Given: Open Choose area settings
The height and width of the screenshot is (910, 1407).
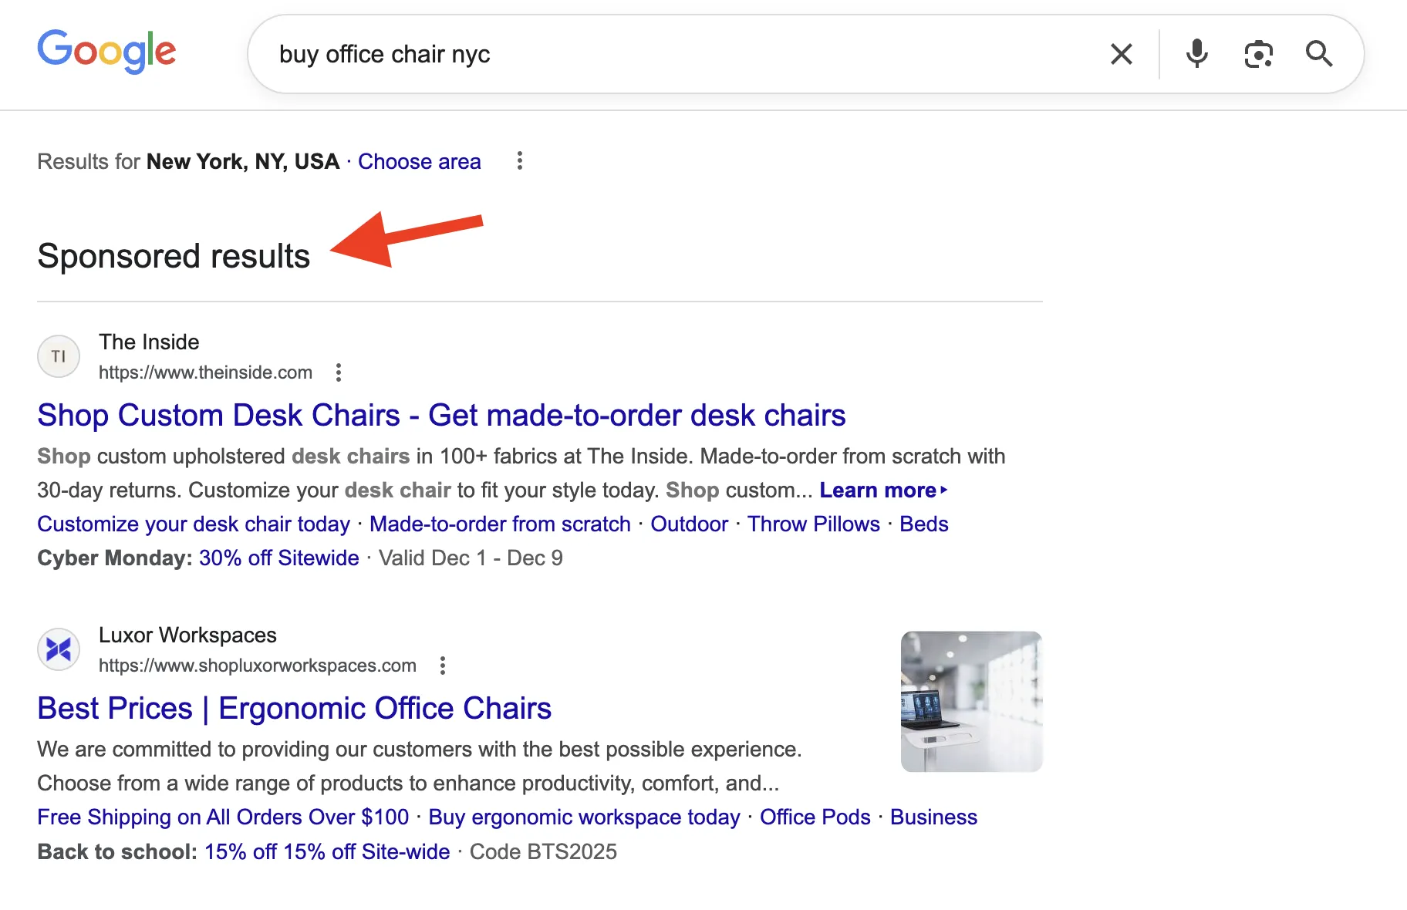Looking at the screenshot, I should click(x=420, y=161).
